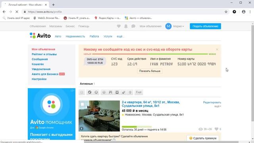Click the green listing expiry progress bar

click(137, 127)
